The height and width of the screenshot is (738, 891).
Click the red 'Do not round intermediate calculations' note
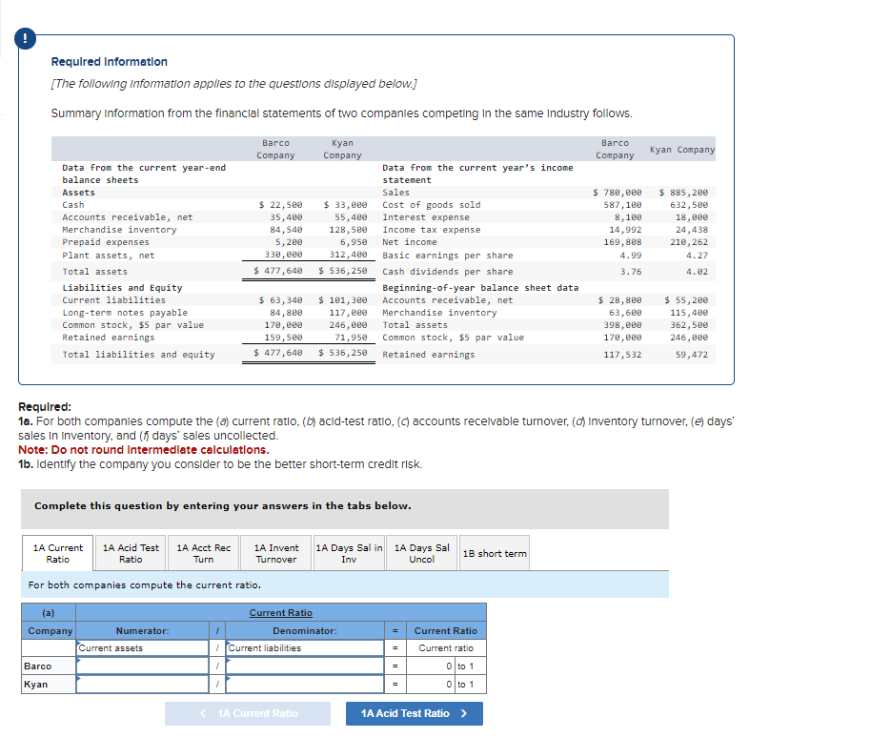tap(144, 450)
